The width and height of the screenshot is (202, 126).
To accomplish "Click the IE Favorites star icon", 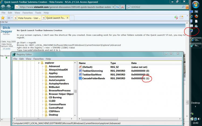I will pyautogui.click(x=3, y=18).
